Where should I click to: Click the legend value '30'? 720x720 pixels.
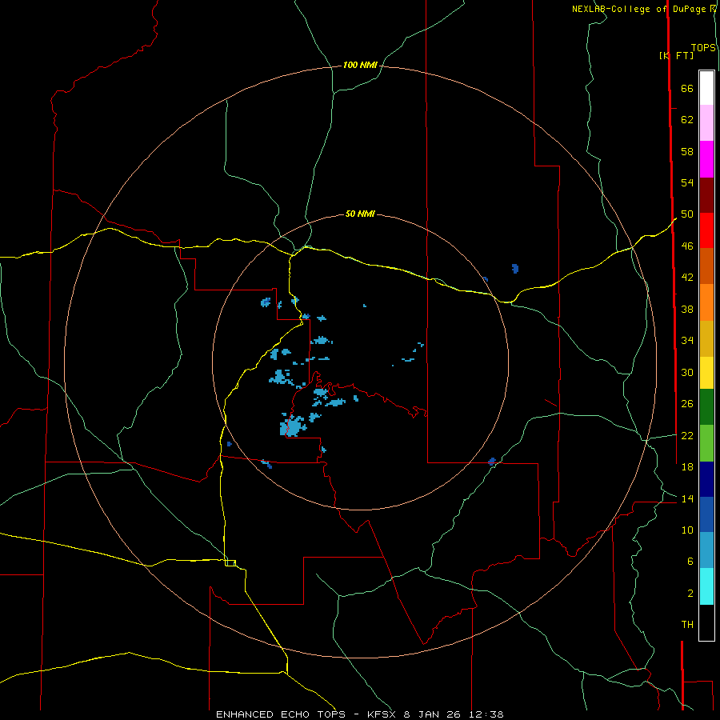click(687, 372)
